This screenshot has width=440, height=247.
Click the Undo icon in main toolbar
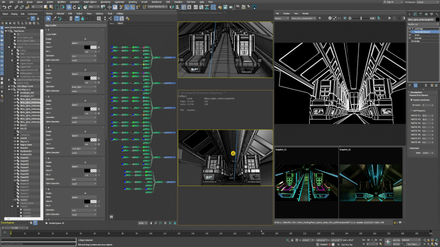tap(3, 7)
